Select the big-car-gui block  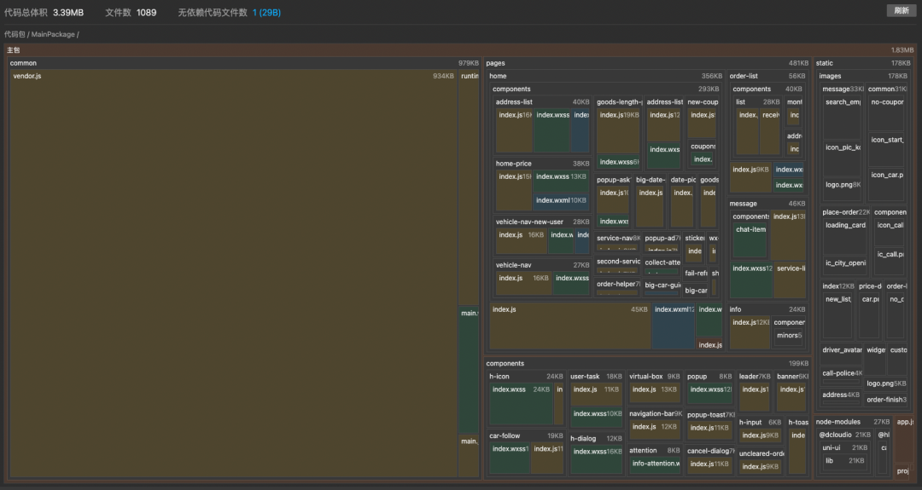662,288
